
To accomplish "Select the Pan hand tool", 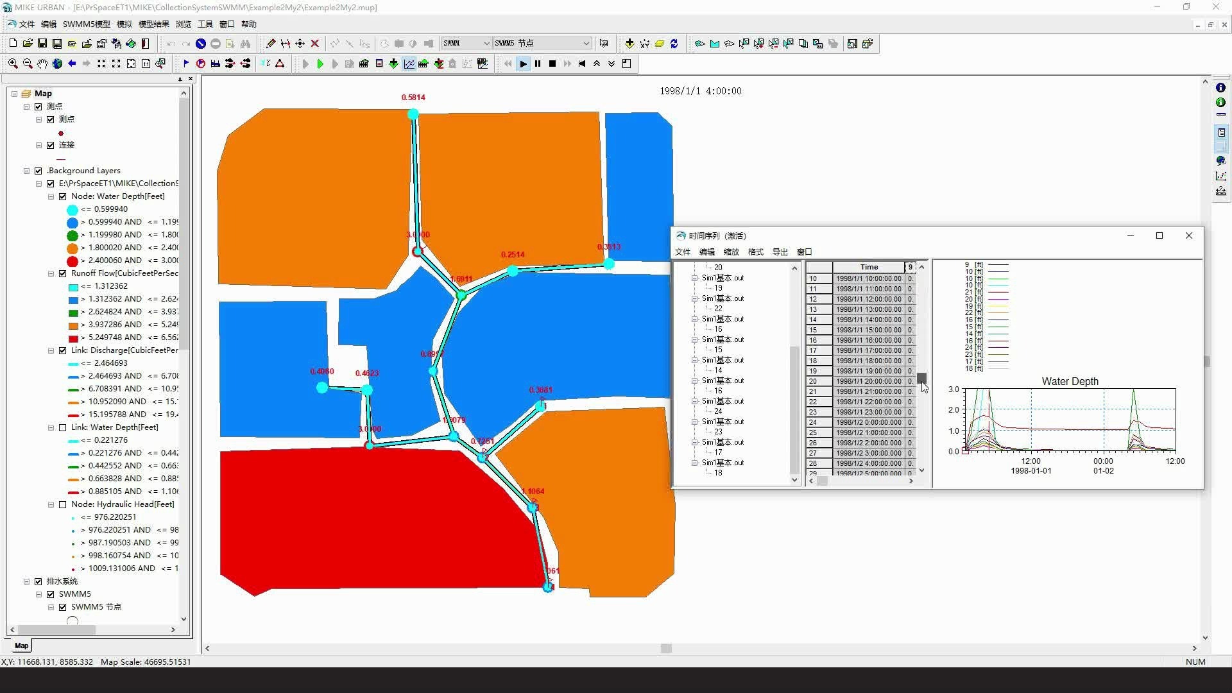I will (42, 64).
